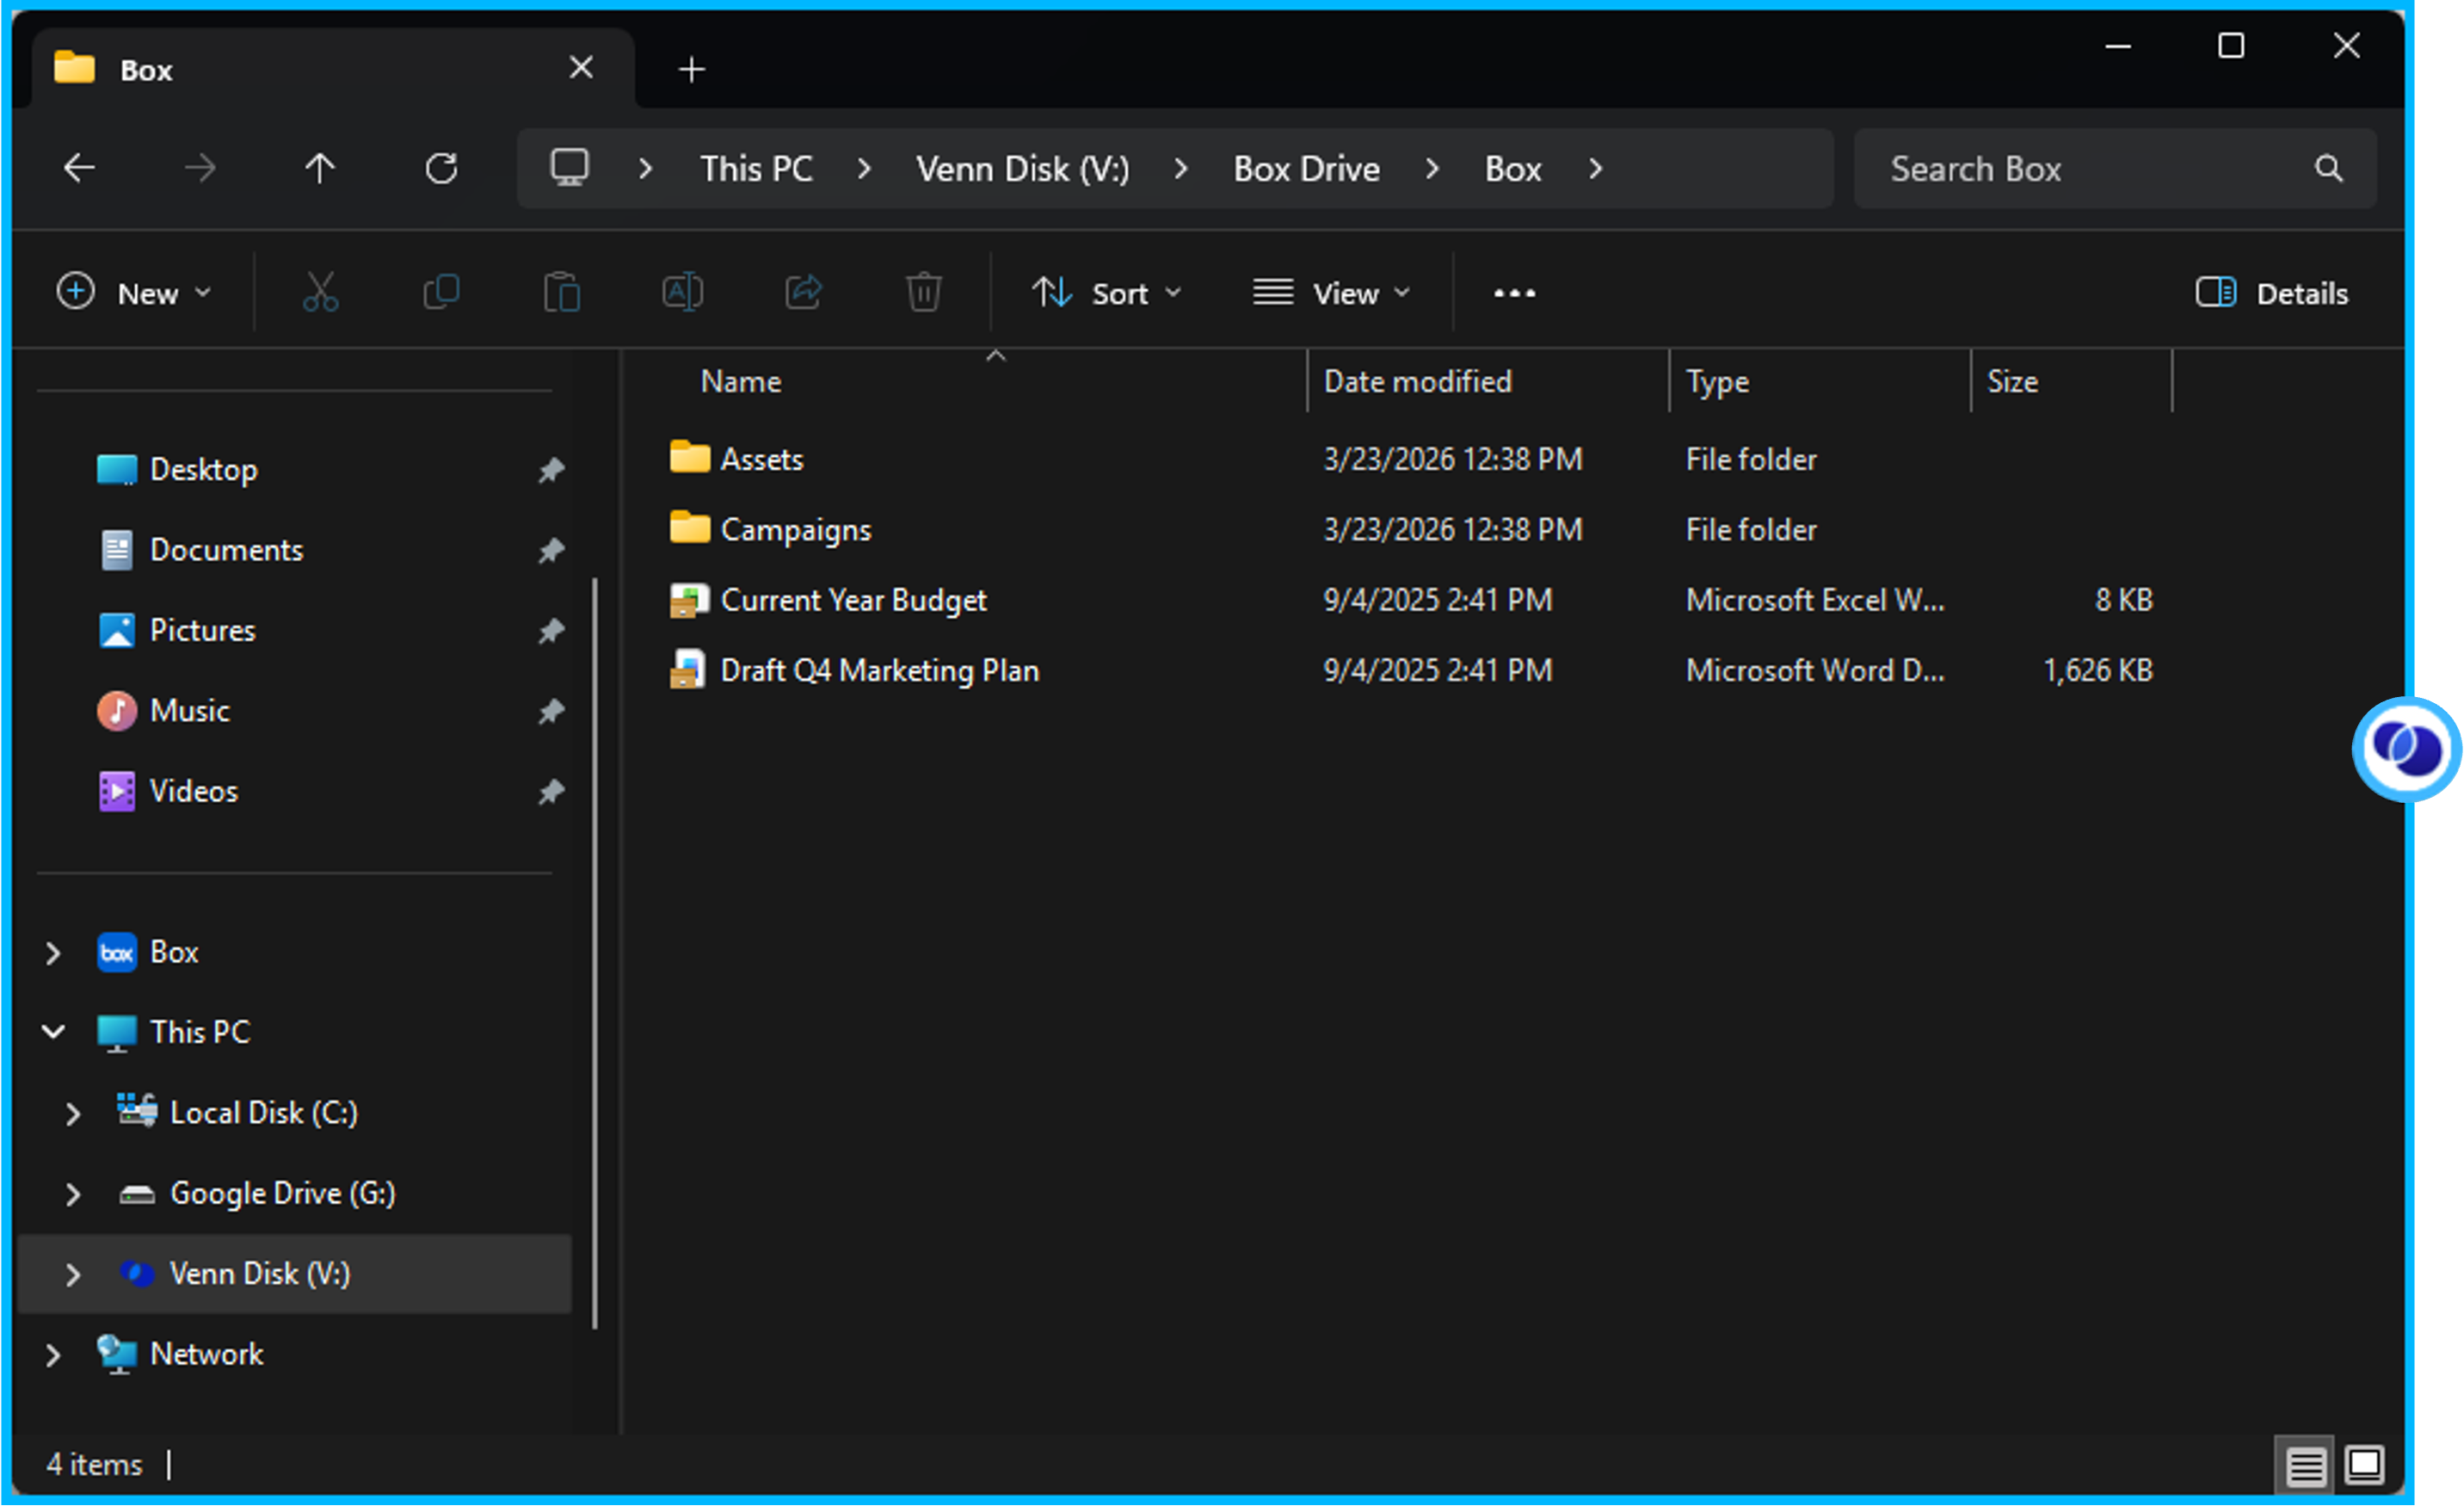Toggle the Details pane
Image resolution: width=2464 pixels, height=1506 pixels.
coord(2272,293)
